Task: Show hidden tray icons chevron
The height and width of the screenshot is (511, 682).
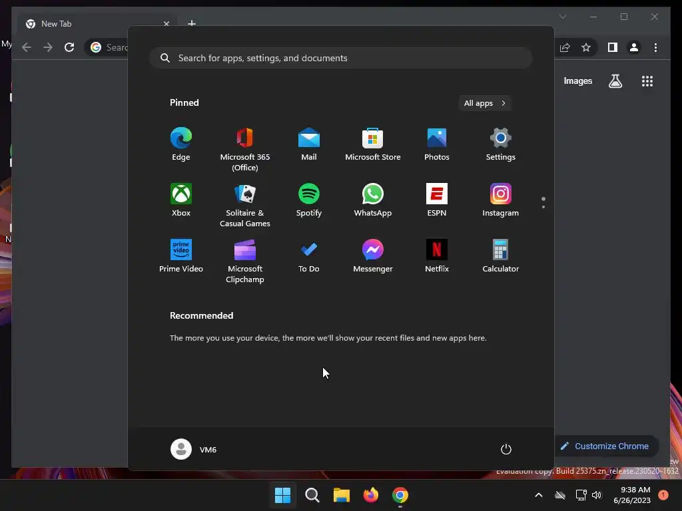Action: tap(538, 495)
